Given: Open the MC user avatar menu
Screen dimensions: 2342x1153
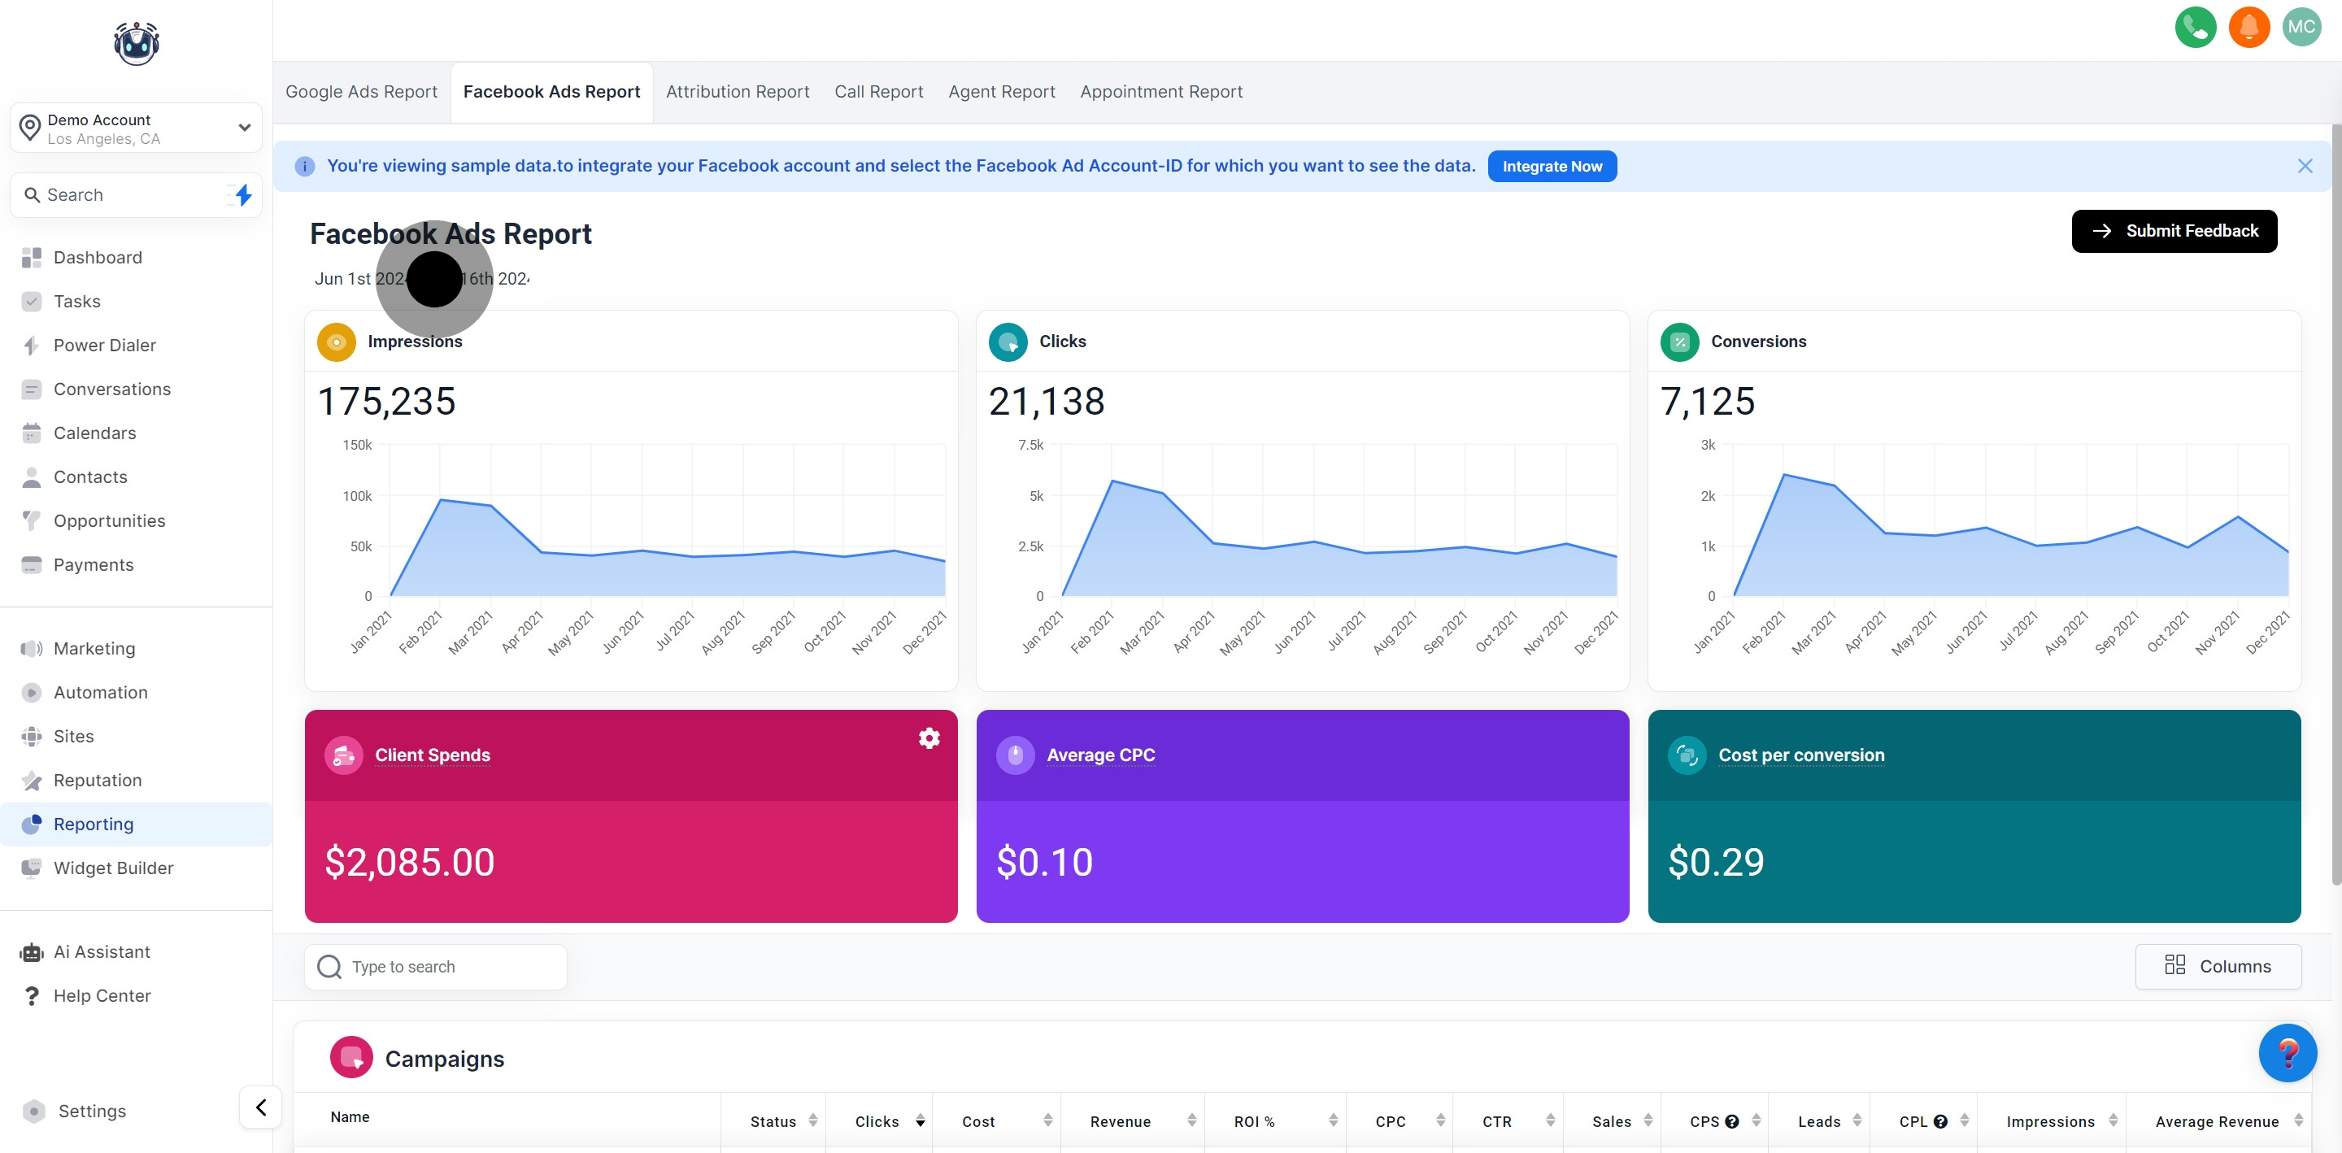Looking at the screenshot, I should tap(2301, 28).
